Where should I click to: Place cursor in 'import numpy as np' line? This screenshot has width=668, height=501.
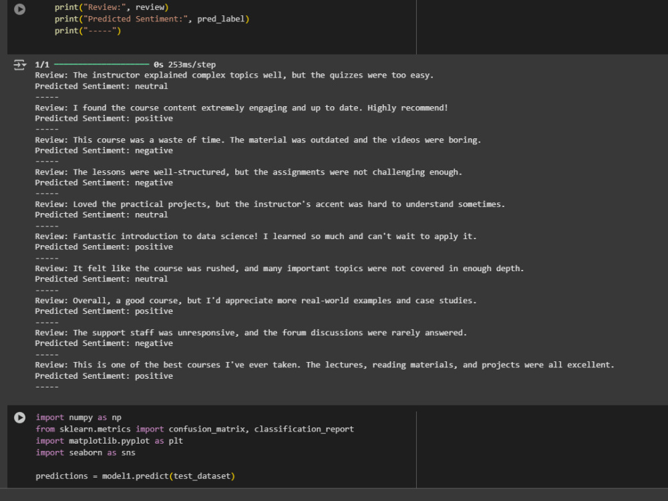78,417
